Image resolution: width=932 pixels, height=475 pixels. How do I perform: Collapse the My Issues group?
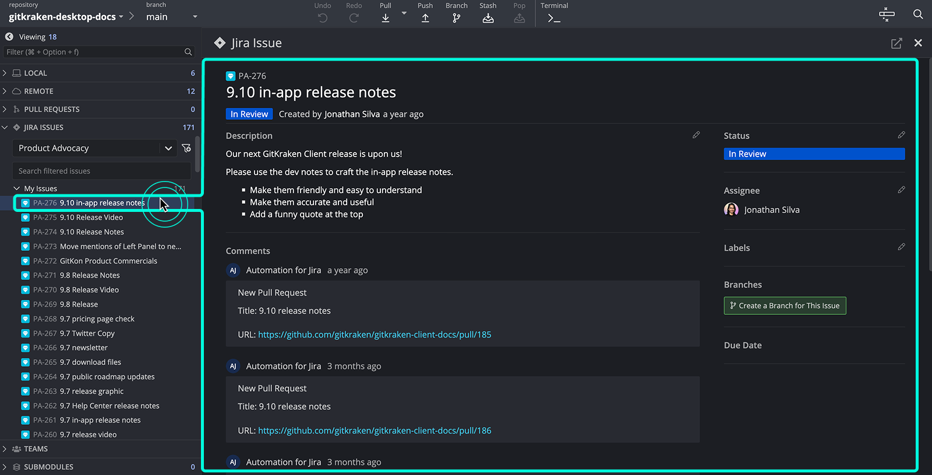(16, 188)
